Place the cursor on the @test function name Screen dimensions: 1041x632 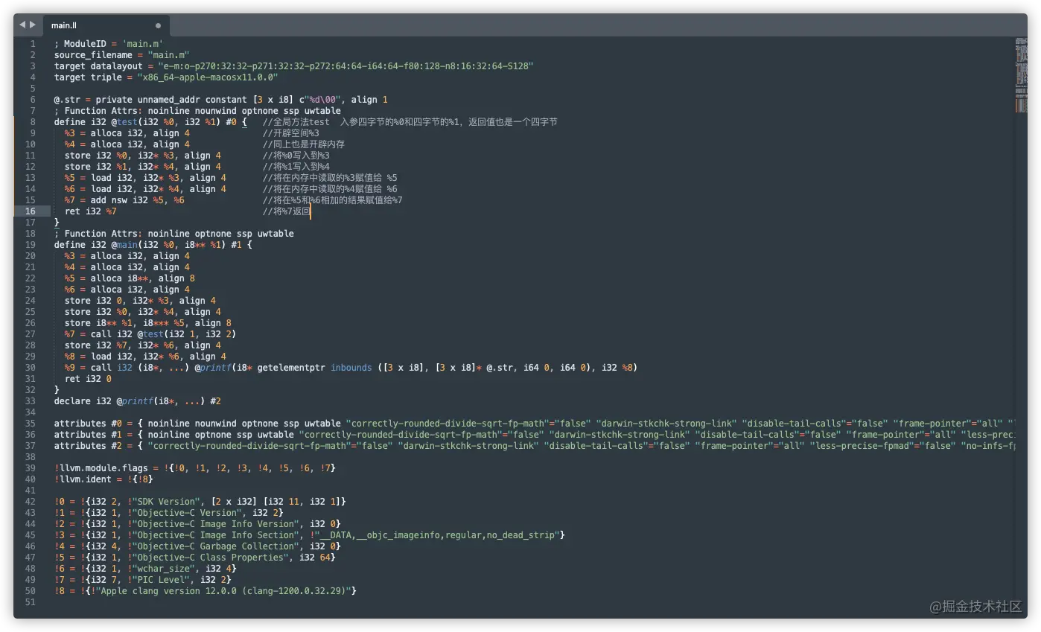coord(125,121)
